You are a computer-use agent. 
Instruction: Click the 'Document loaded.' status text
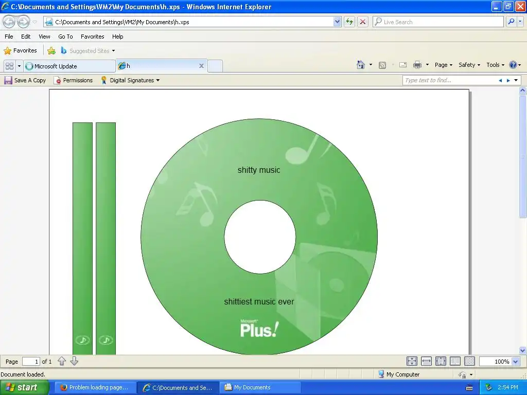tap(23, 374)
